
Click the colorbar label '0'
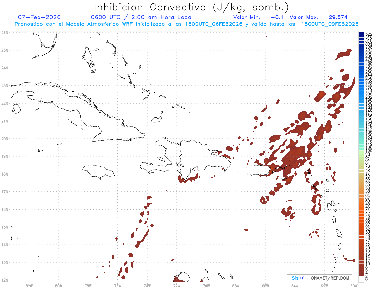pyautogui.click(x=367, y=280)
